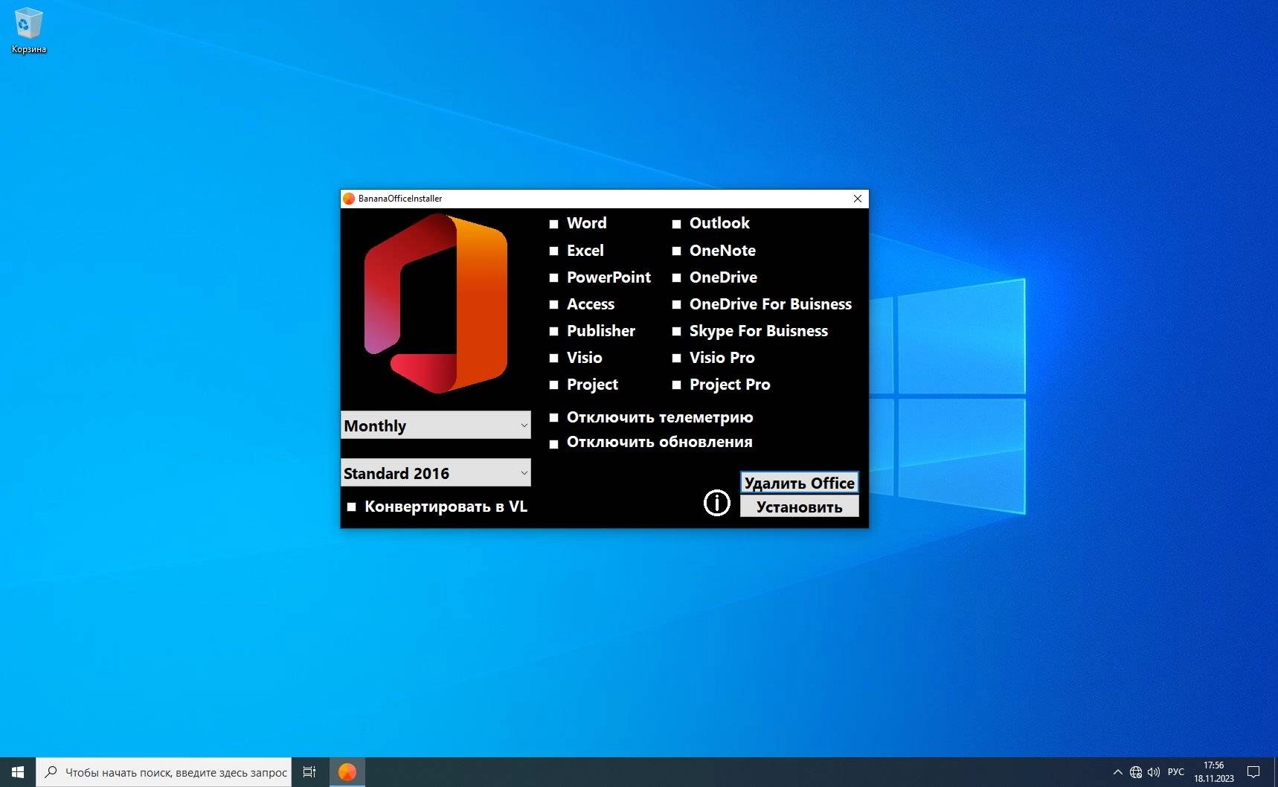The image size is (1278, 787).
Task: Open the network globe tray icon
Action: (x=1136, y=772)
